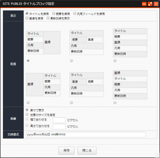Minimize the SITE PUBLIS dialog
The image size is (160, 158).
pyautogui.click(x=144, y=4)
